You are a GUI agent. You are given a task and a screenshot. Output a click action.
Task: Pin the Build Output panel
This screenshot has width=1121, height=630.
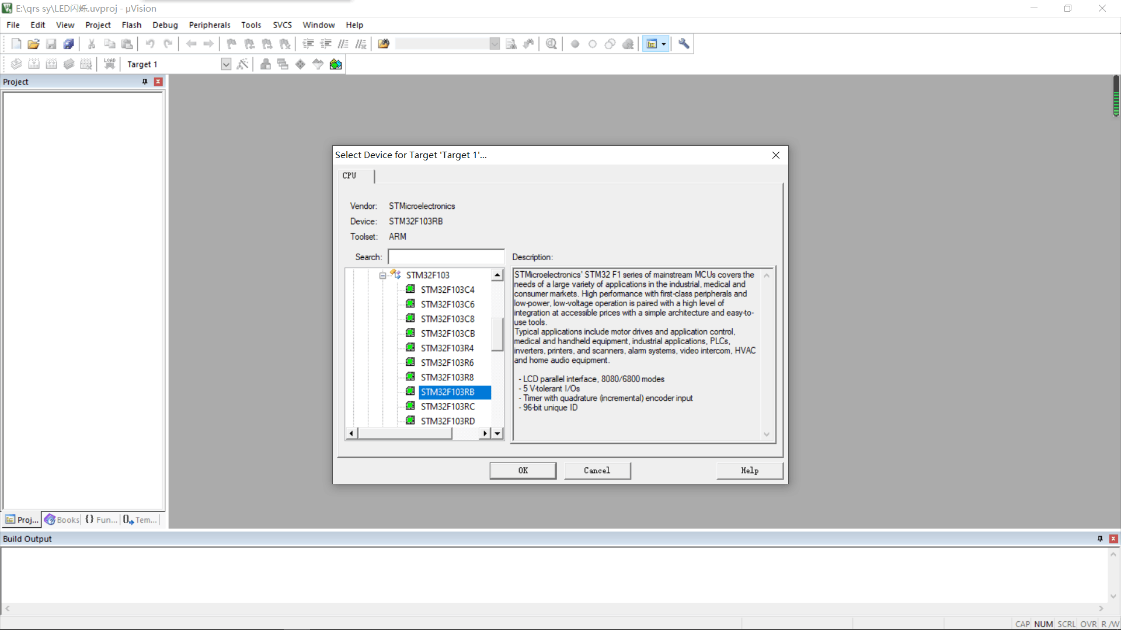1100,539
